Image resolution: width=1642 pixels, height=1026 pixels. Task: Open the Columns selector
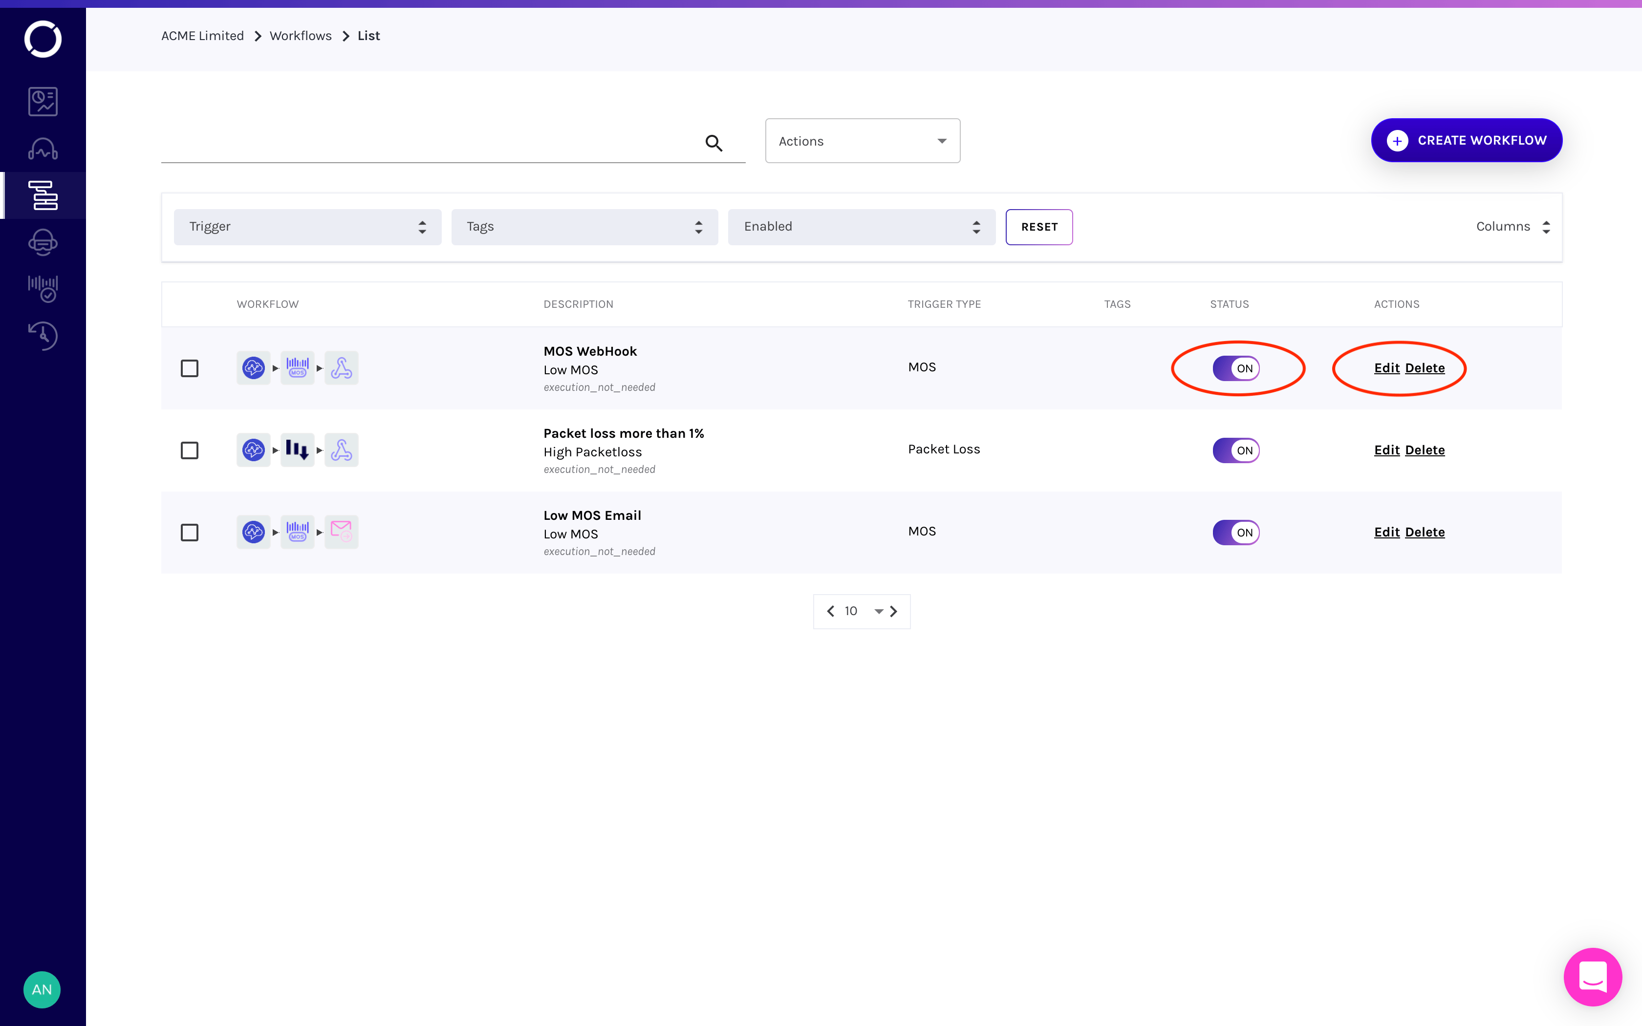pyautogui.click(x=1513, y=227)
